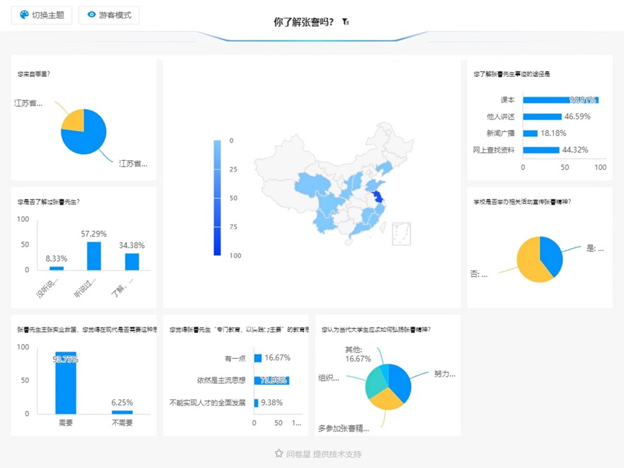The width and height of the screenshot is (624, 468).
Task: Click the 依然是主流思想 78.96% bar
Action: point(272,381)
